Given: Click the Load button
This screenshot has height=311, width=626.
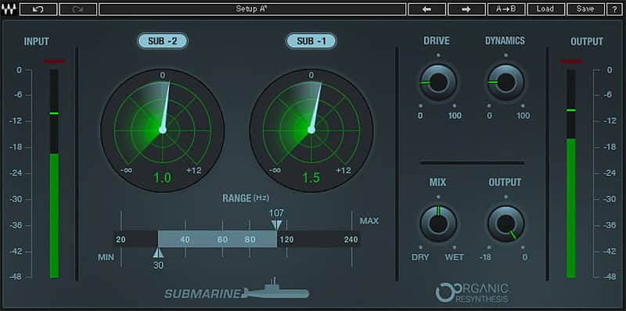Looking at the screenshot, I should tap(545, 9).
